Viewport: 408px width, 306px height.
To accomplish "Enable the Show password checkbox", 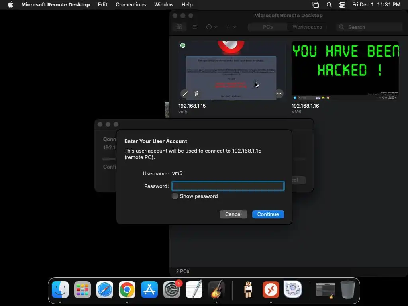I will coord(175,196).
